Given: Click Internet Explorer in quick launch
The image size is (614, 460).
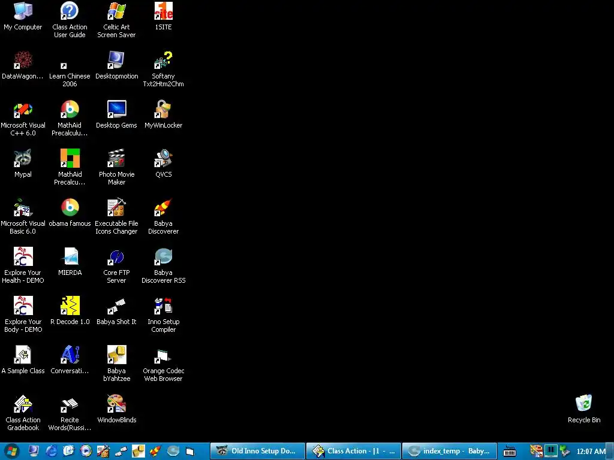Looking at the screenshot, I should click(52, 451).
